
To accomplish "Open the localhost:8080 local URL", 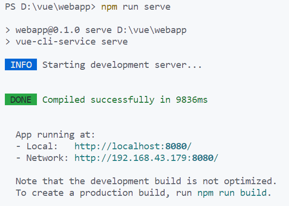I will pos(133,146).
